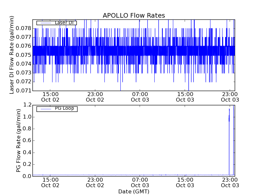Viewport: 261px width, 196px height.
Task: Click 15:00 Oct 02 label under PG Loop plot
Action: click(50, 182)
